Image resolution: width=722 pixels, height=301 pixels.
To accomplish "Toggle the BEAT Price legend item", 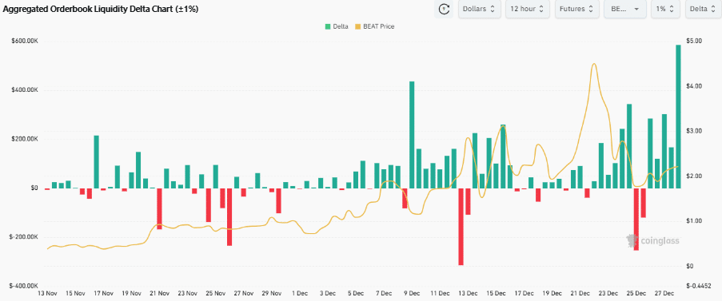I will click(x=374, y=26).
